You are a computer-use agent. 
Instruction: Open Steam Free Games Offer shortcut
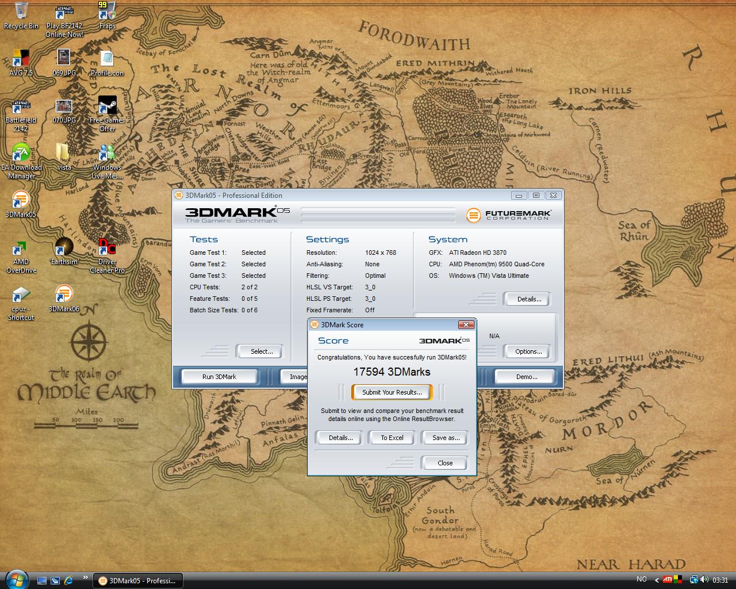pyautogui.click(x=107, y=114)
